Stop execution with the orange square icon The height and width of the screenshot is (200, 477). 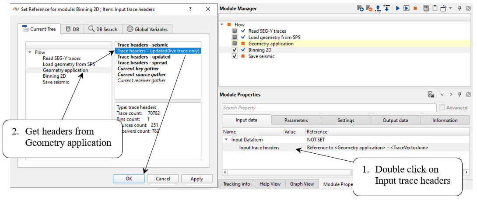[x=415, y=8]
